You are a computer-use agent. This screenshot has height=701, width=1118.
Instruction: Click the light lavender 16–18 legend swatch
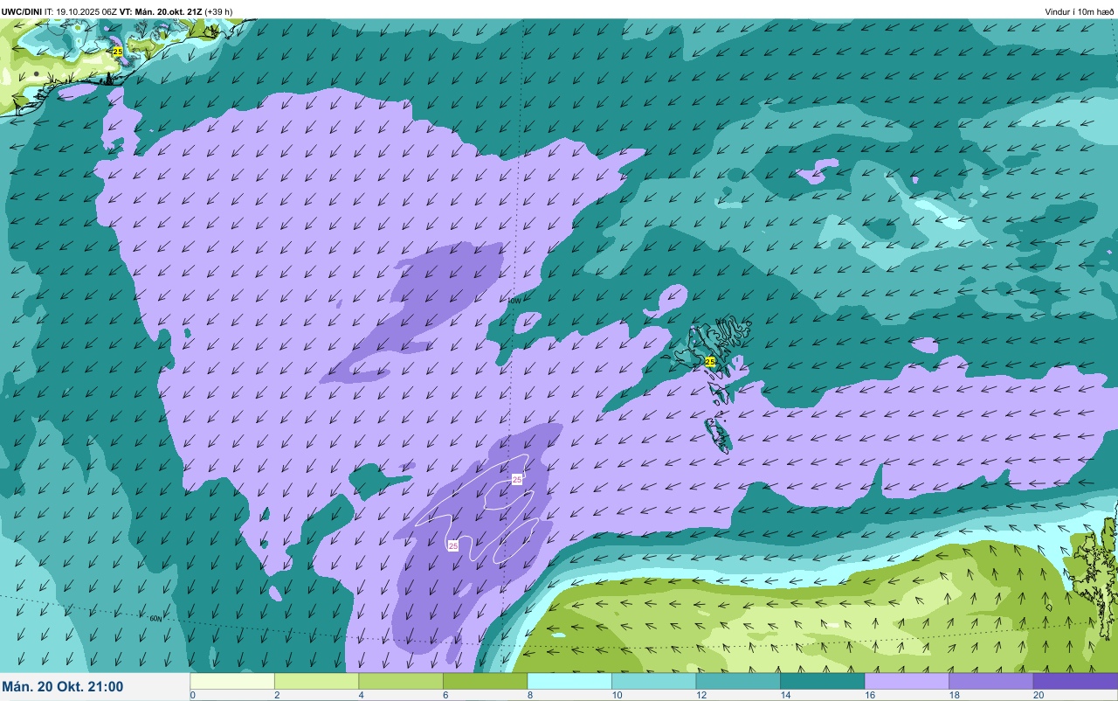coord(907,681)
